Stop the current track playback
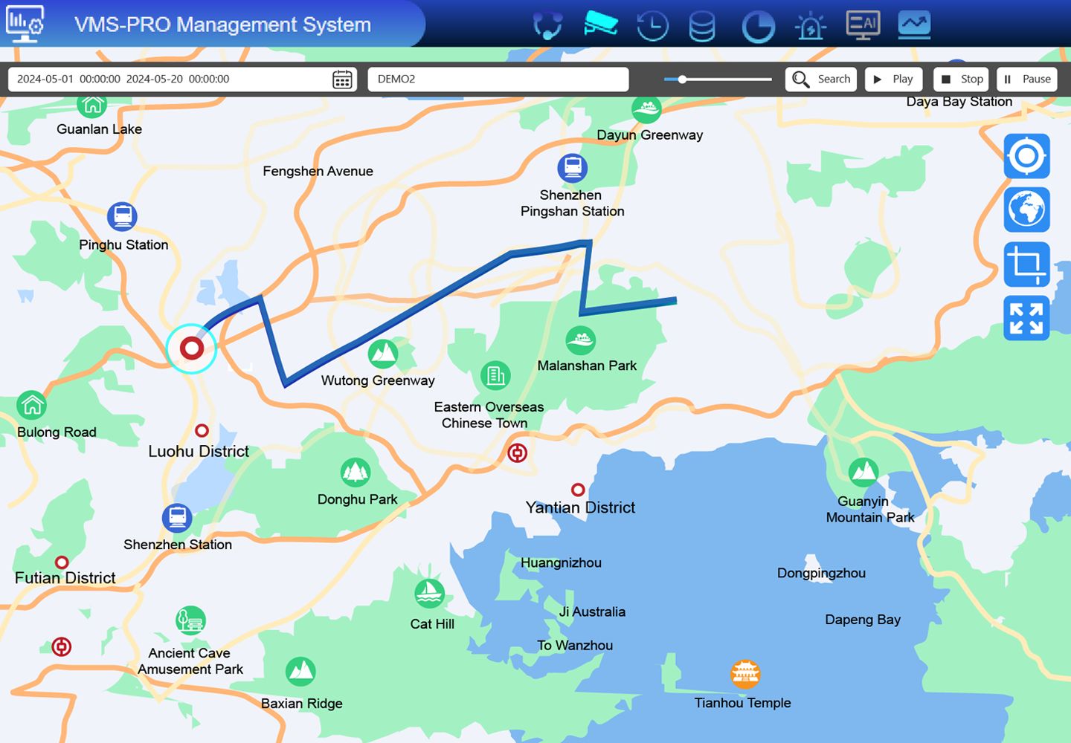This screenshot has height=743, width=1071. (960, 79)
